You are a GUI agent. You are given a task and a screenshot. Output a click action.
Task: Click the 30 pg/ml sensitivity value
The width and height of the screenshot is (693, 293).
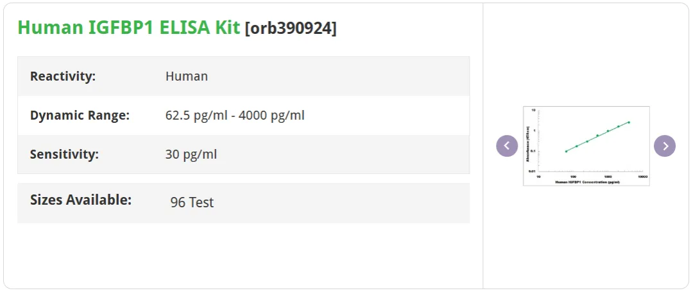tap(191, 155)
